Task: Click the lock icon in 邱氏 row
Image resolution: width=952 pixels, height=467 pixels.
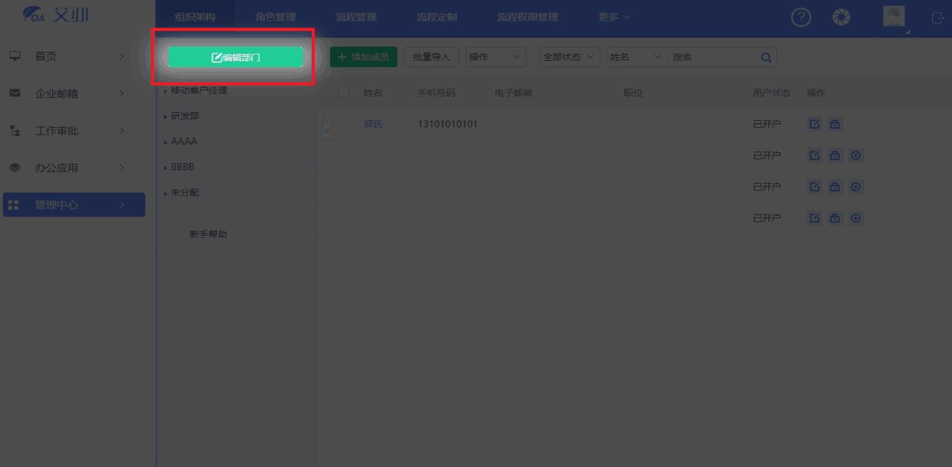Action: [835, 124]
